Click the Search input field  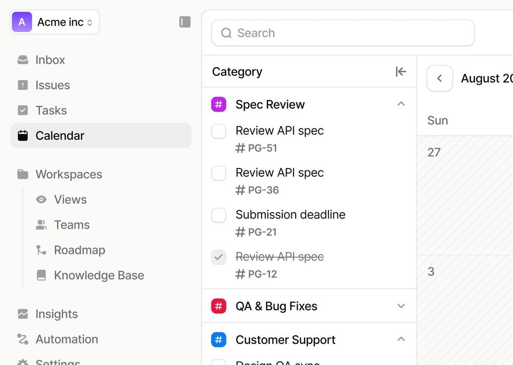tap(343, 33)
